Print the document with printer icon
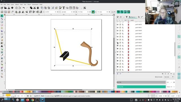 click(12, 8)
